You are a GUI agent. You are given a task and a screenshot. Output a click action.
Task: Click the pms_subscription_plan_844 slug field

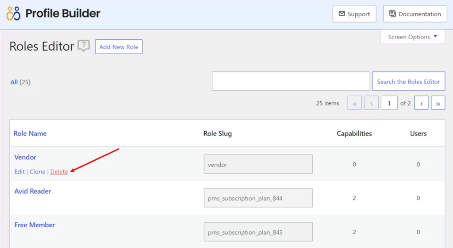pyautogui.click(x=258, y=198)
